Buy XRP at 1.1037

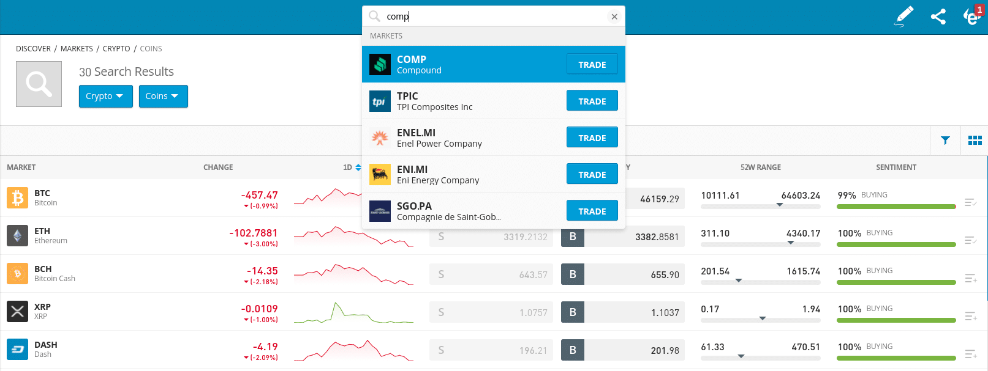pyautogui.click(x=623, y=312)
